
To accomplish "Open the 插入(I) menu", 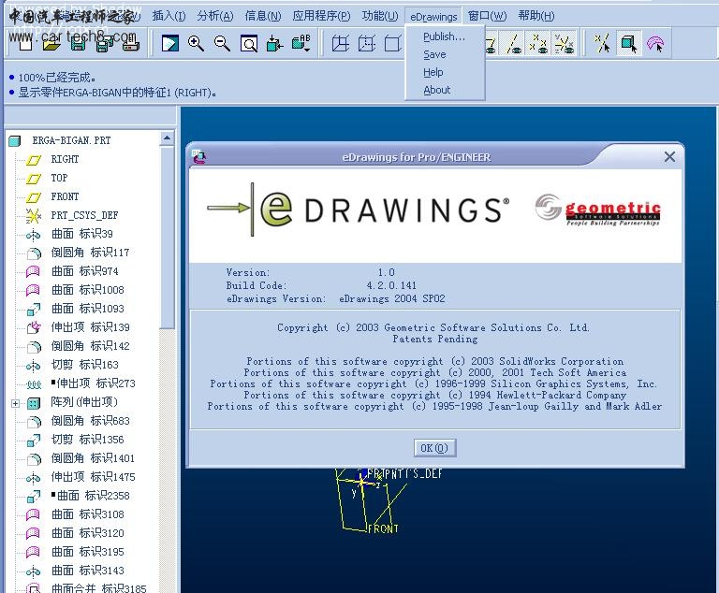I will 169,16.
